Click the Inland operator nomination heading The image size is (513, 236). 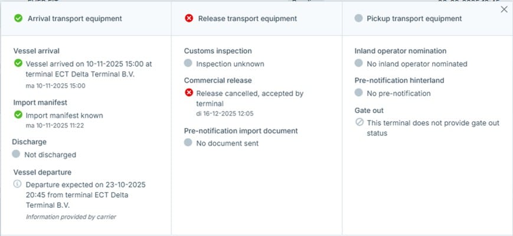[x=400, y=51]
